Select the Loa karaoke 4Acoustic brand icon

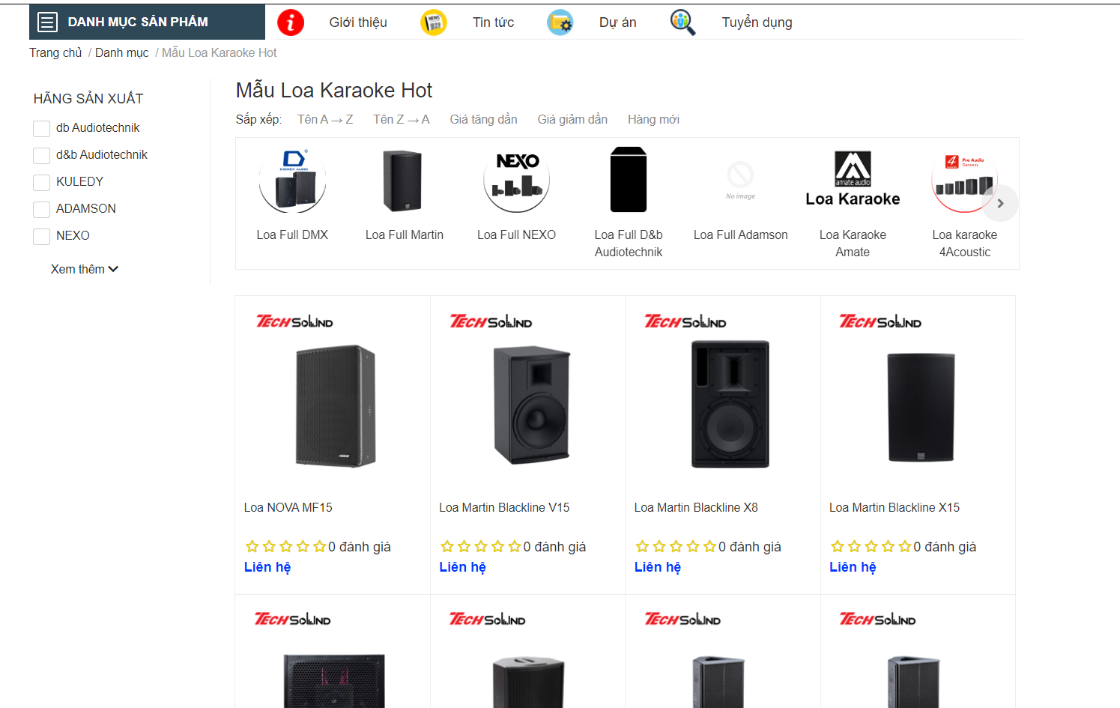tap(964, 181)
